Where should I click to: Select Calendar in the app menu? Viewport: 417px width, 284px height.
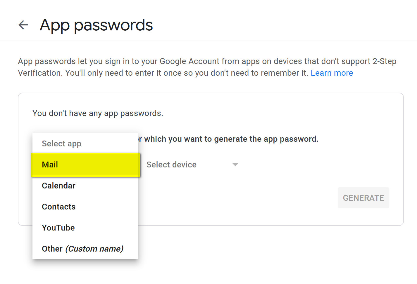[58, 186]
